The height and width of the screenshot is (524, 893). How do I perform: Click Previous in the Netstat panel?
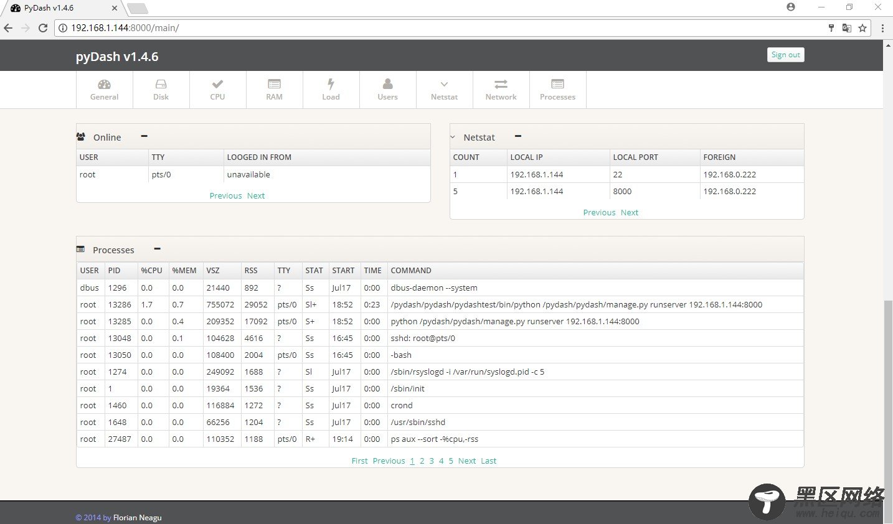click(x=599, y=212)
